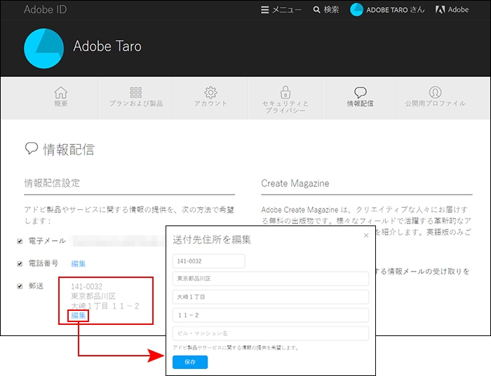The image size is (491, 376).
Task: Click the Adobe Taro profile name
Action: (x=107, y=46)
